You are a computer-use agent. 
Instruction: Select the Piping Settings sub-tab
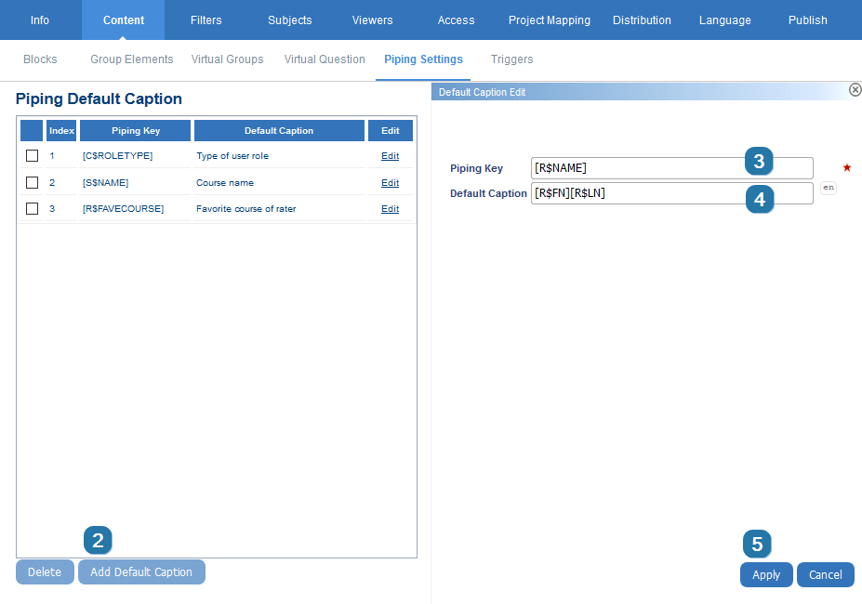423,59
